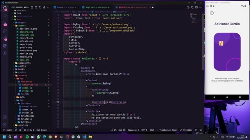Change file encoding UTF-8

coord(144,130)
